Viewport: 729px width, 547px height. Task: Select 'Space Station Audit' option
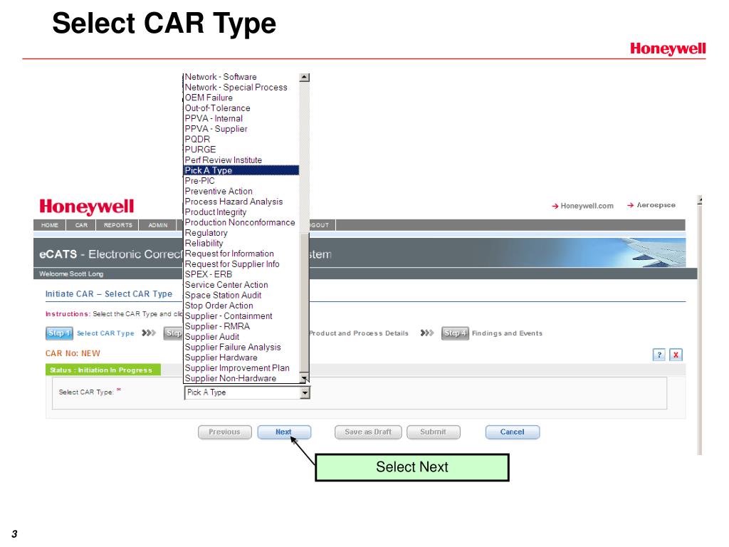(241, 296)
